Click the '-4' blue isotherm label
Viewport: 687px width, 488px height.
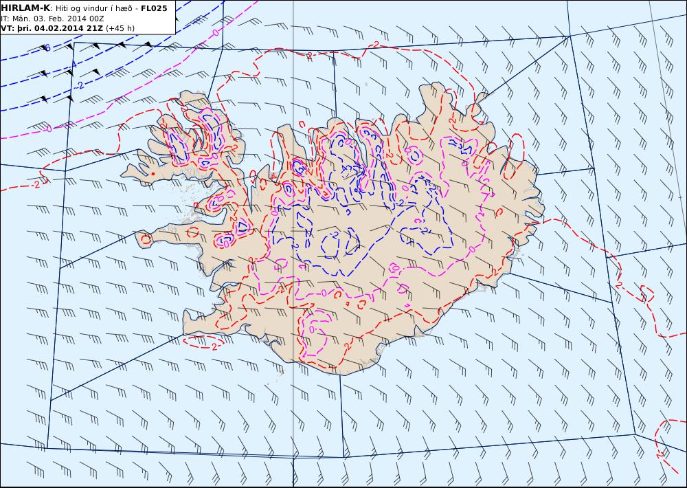point(74,65)
